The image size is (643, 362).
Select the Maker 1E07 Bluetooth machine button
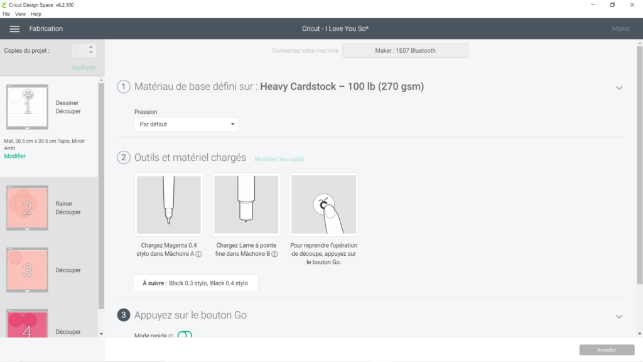coord(405,50)
